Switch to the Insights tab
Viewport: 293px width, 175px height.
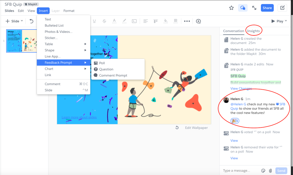coord(253,31)
